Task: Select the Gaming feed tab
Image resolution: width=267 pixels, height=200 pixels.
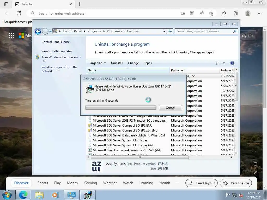Action: [90, 183]
